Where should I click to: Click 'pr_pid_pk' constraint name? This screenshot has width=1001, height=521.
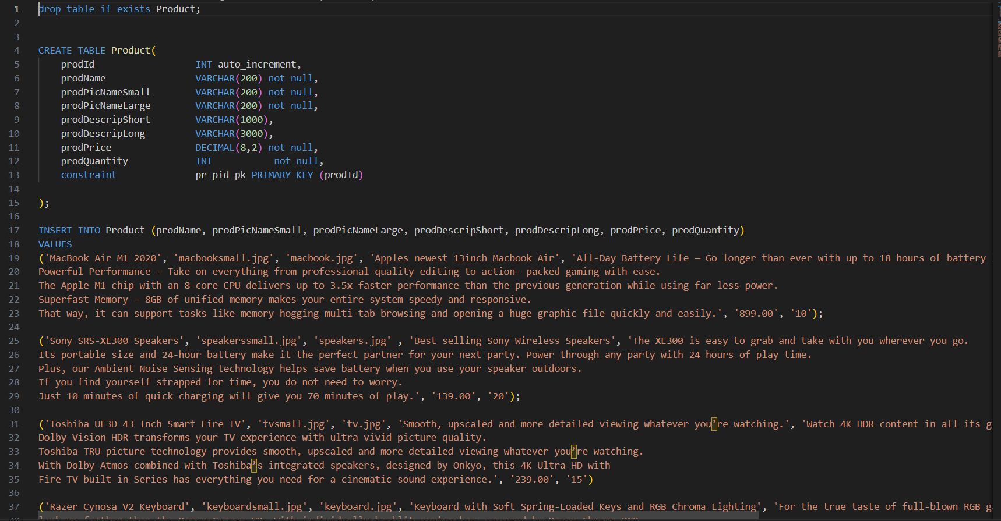[220, 175]
